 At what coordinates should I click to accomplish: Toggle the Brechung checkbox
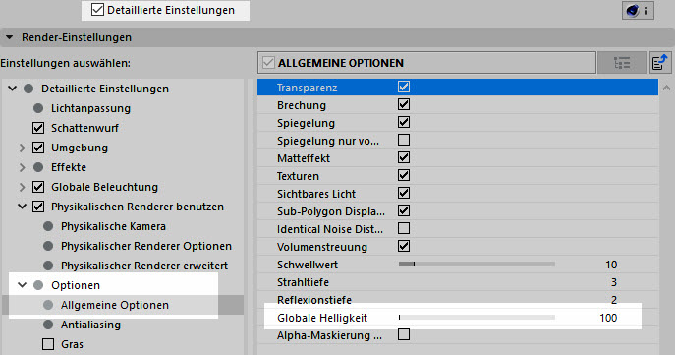tap(404, 104)
